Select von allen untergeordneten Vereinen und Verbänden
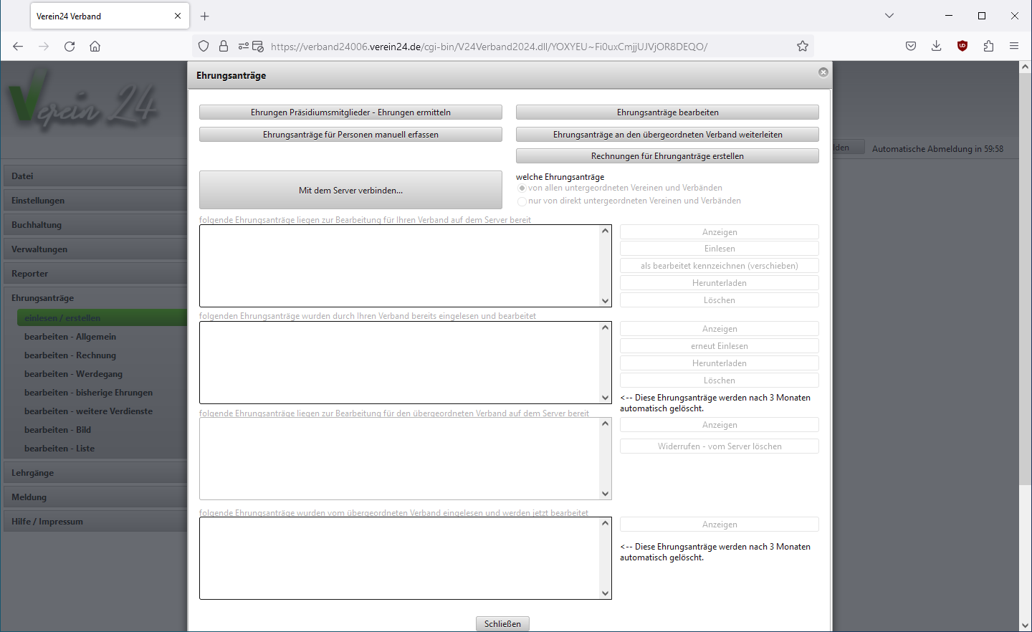Image resolution: width=1032 pixels, height=632 pixels. [x=522, y=188]
